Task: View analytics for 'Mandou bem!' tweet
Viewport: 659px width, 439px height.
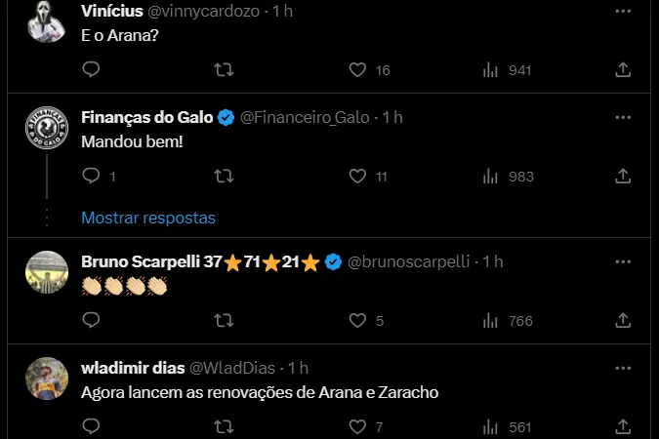Action: coord(491,177)
